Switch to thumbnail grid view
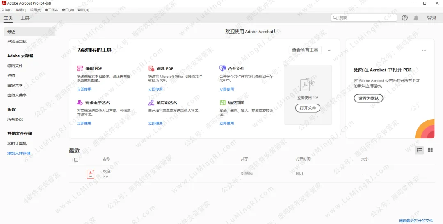 coord(430,150)
